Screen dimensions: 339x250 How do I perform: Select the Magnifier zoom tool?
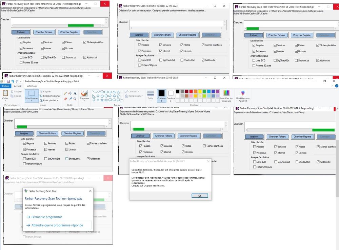[75, 99]
